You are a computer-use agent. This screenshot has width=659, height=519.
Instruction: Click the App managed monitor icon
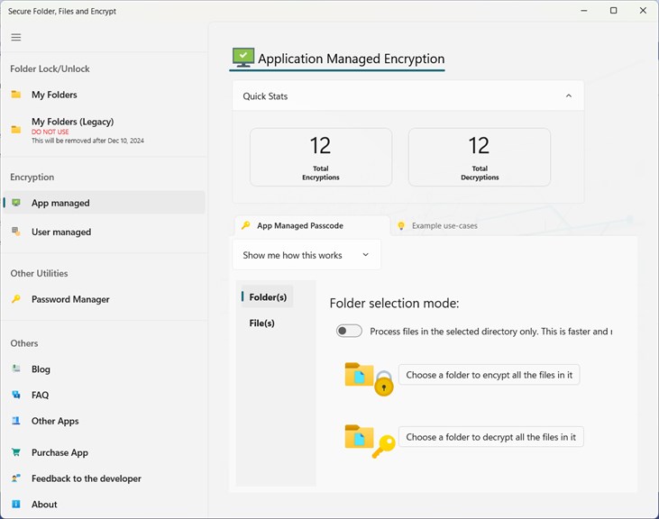tap(16, 203)
